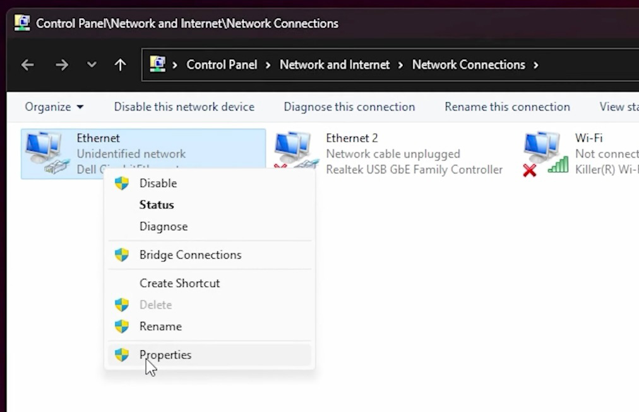Go up one folder level arrow
Screen dimensions: 639x412
point(120,65)
